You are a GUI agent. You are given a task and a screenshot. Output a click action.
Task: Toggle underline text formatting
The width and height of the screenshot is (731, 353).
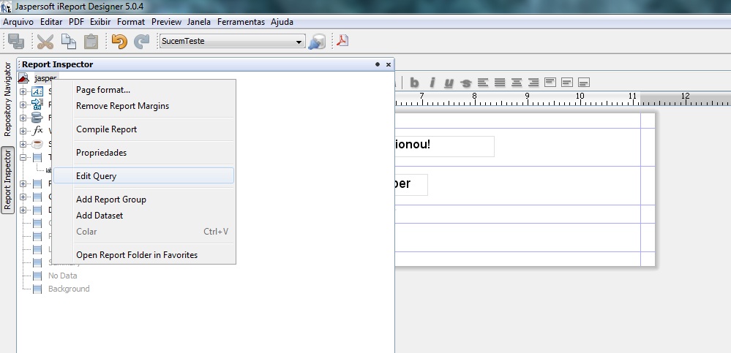(x=449, y=83)
